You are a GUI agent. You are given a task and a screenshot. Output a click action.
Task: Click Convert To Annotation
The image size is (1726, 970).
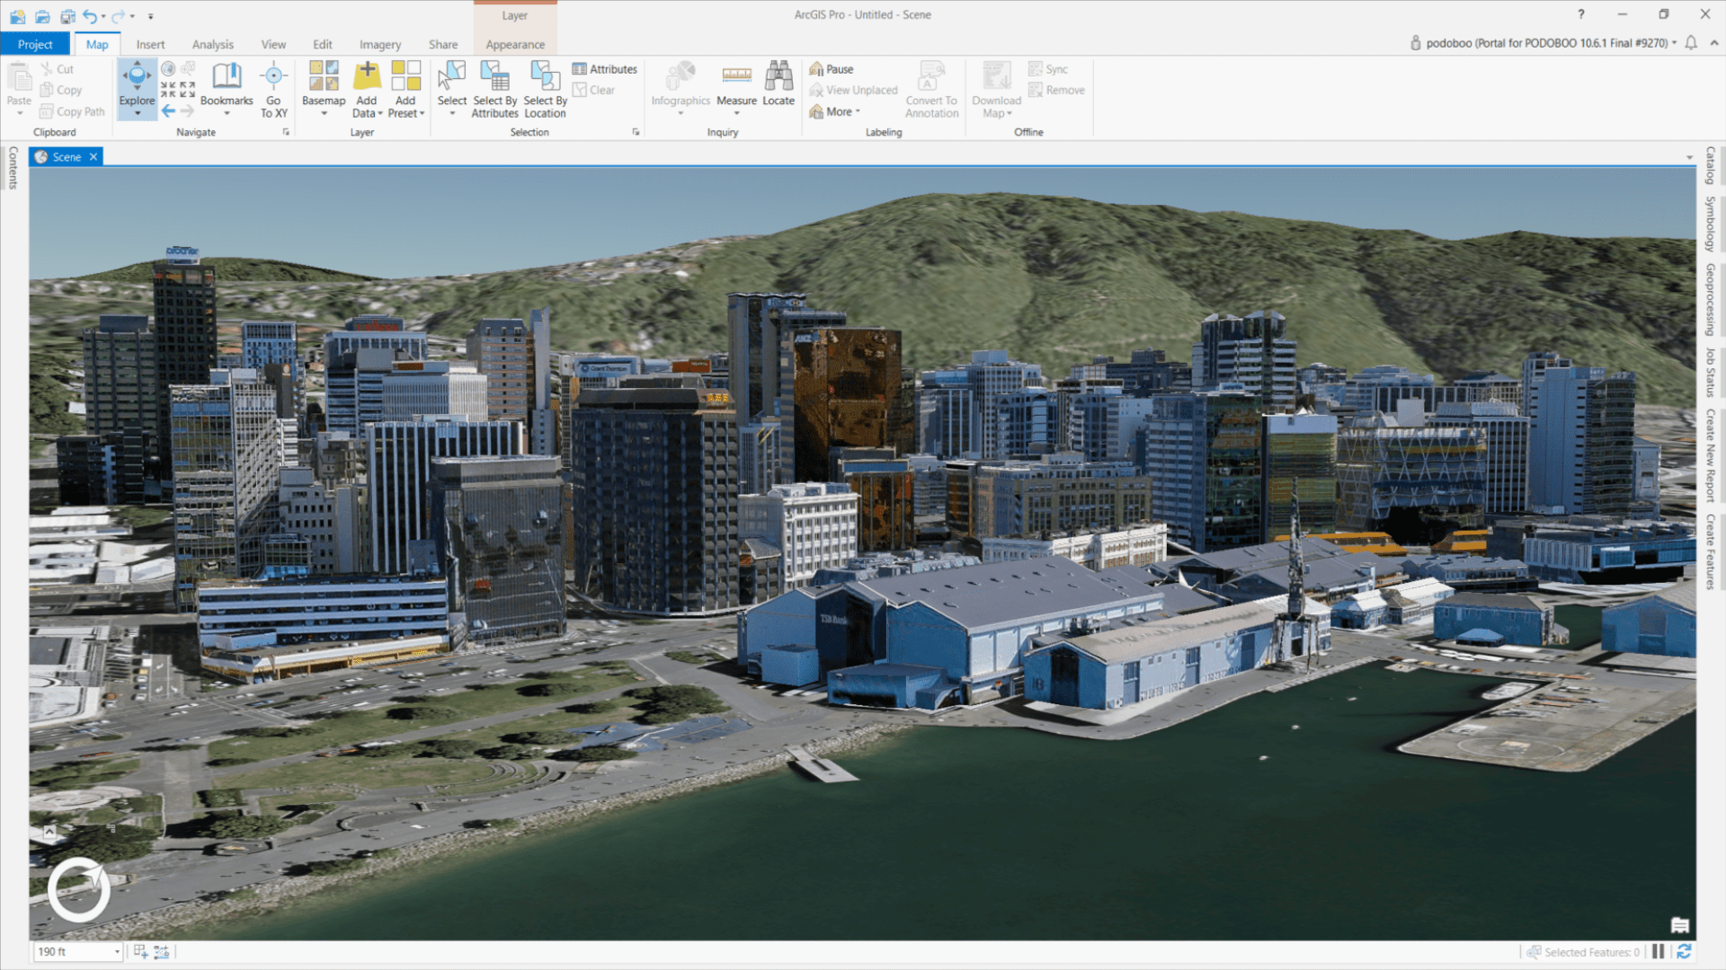tap(931, 90)
